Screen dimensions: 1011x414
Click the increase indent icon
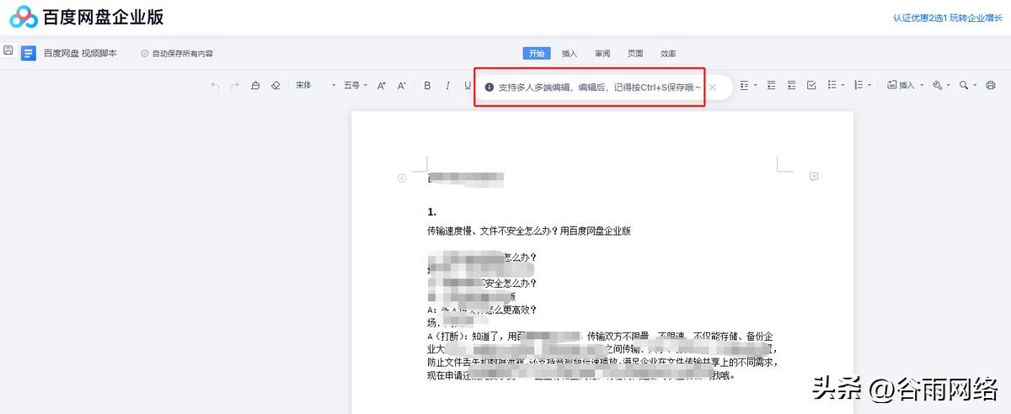click(x=791, y=85)
